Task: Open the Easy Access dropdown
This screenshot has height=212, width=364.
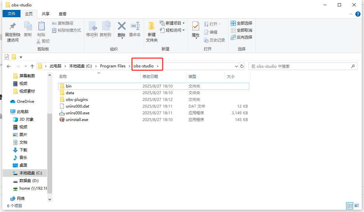Action: pyautogui.click(x=183, y=30)
